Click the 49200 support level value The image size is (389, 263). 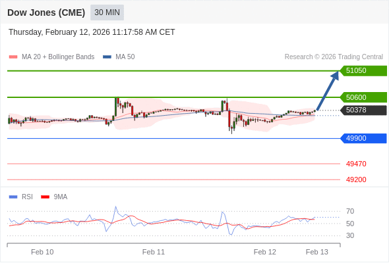356,179
